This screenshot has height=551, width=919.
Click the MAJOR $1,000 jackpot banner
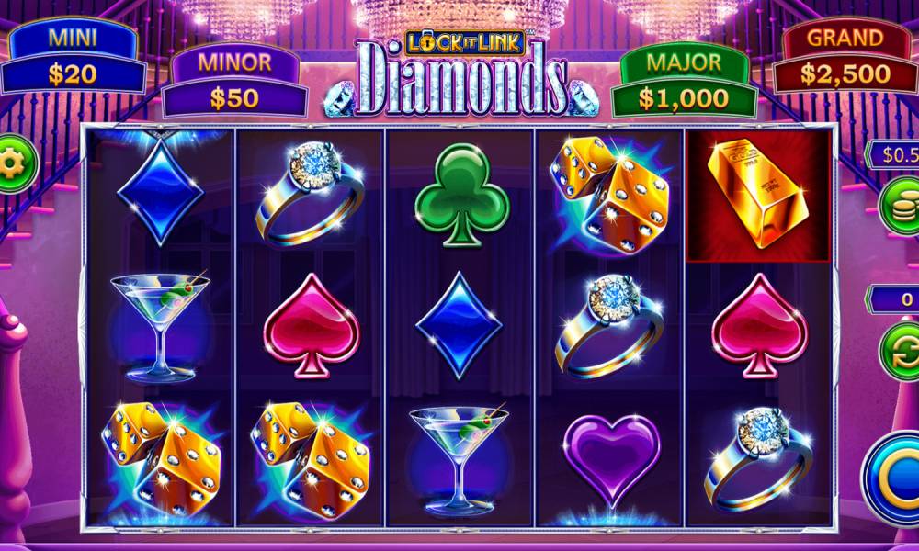pos(684,82)
